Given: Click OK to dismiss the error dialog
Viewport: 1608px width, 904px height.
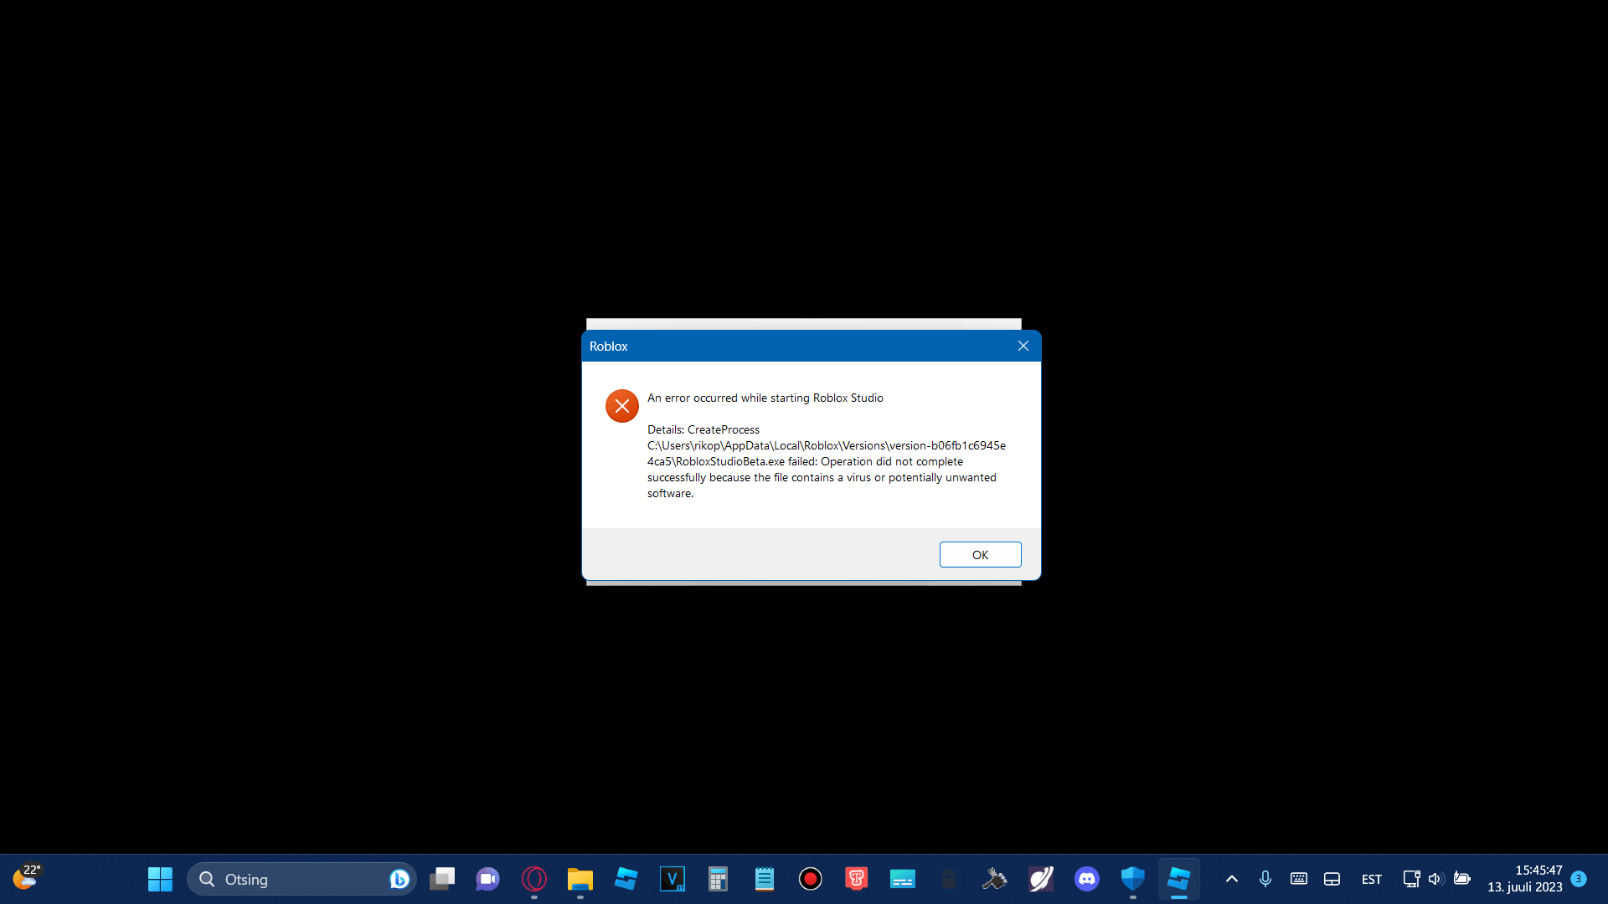Looking at the screenshot, I should pyautogui.click(x=978, y=553).
